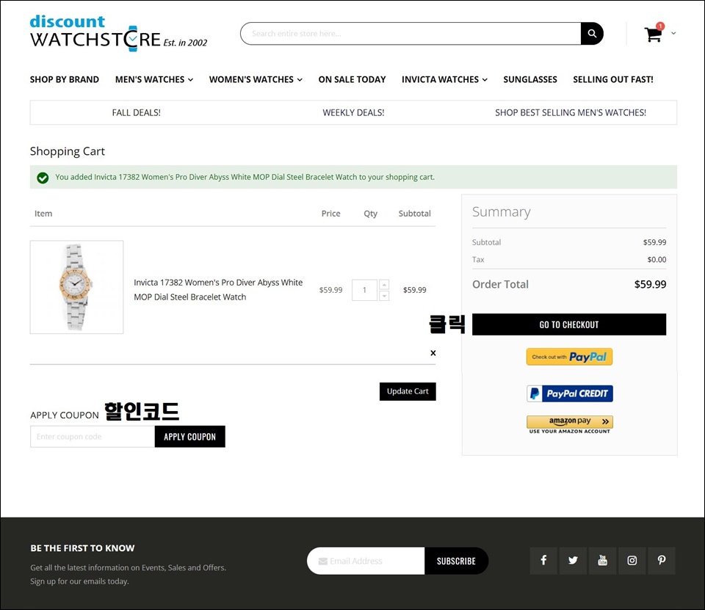Screen dimensions: 705x610
Task: Click the Discount Watch Store logo
Action: coord(119,33)
